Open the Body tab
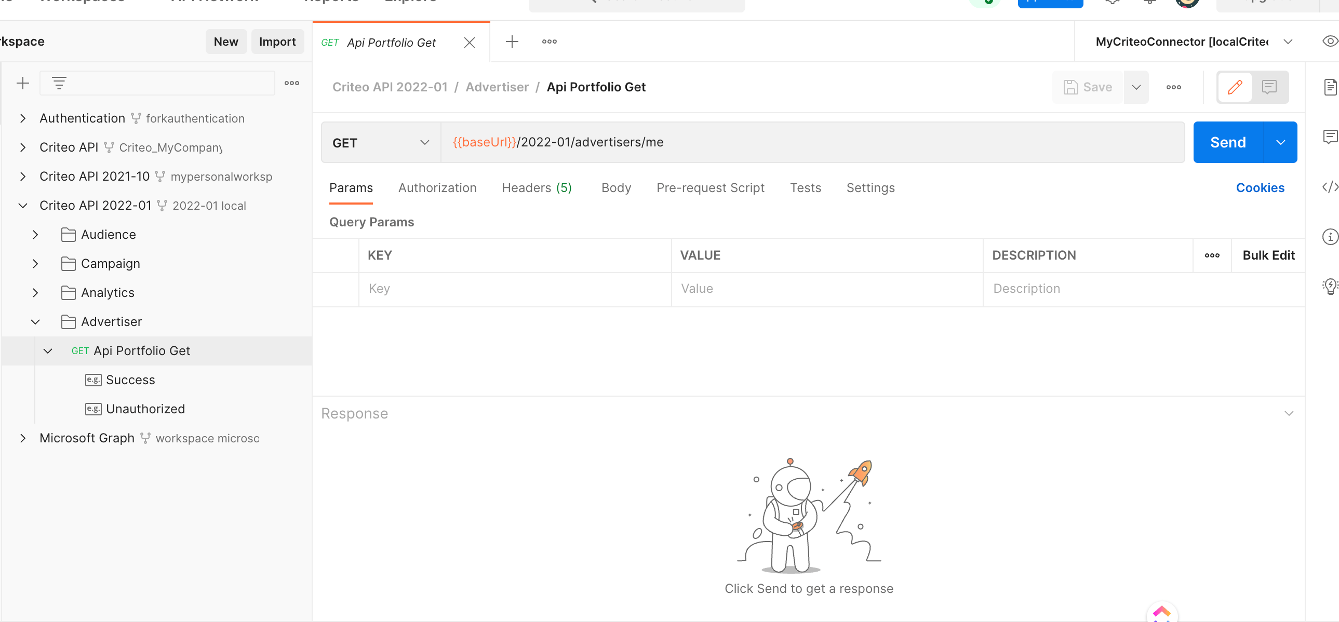This screenshot has height=622, width=1339. pyautogui.click(x=616, y=187)
